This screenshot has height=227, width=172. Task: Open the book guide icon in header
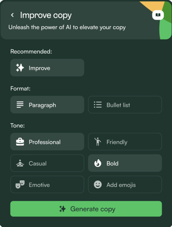click(x=158, y=15)
